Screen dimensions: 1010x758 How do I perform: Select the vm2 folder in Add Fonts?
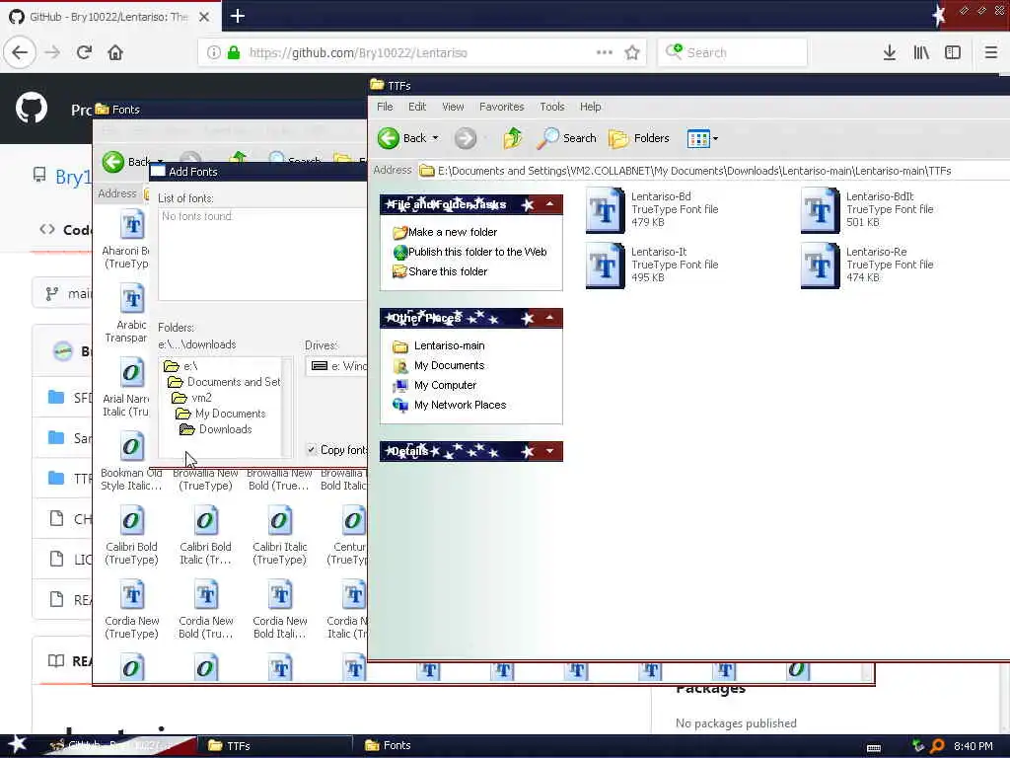click(x=192, y=398)
